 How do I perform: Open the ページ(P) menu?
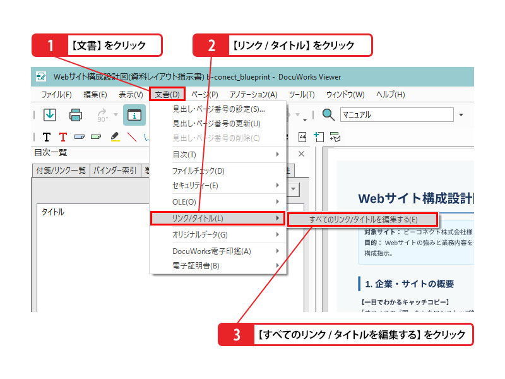pos(205,94)
